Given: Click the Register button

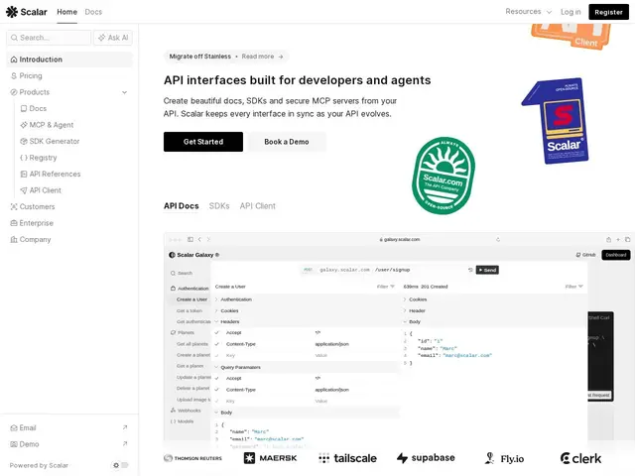Looking at the screenshot, I should click(x=608, y=12).
